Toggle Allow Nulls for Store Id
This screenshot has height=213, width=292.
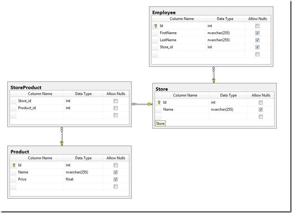pyautogui.click(x=261, y=102)
